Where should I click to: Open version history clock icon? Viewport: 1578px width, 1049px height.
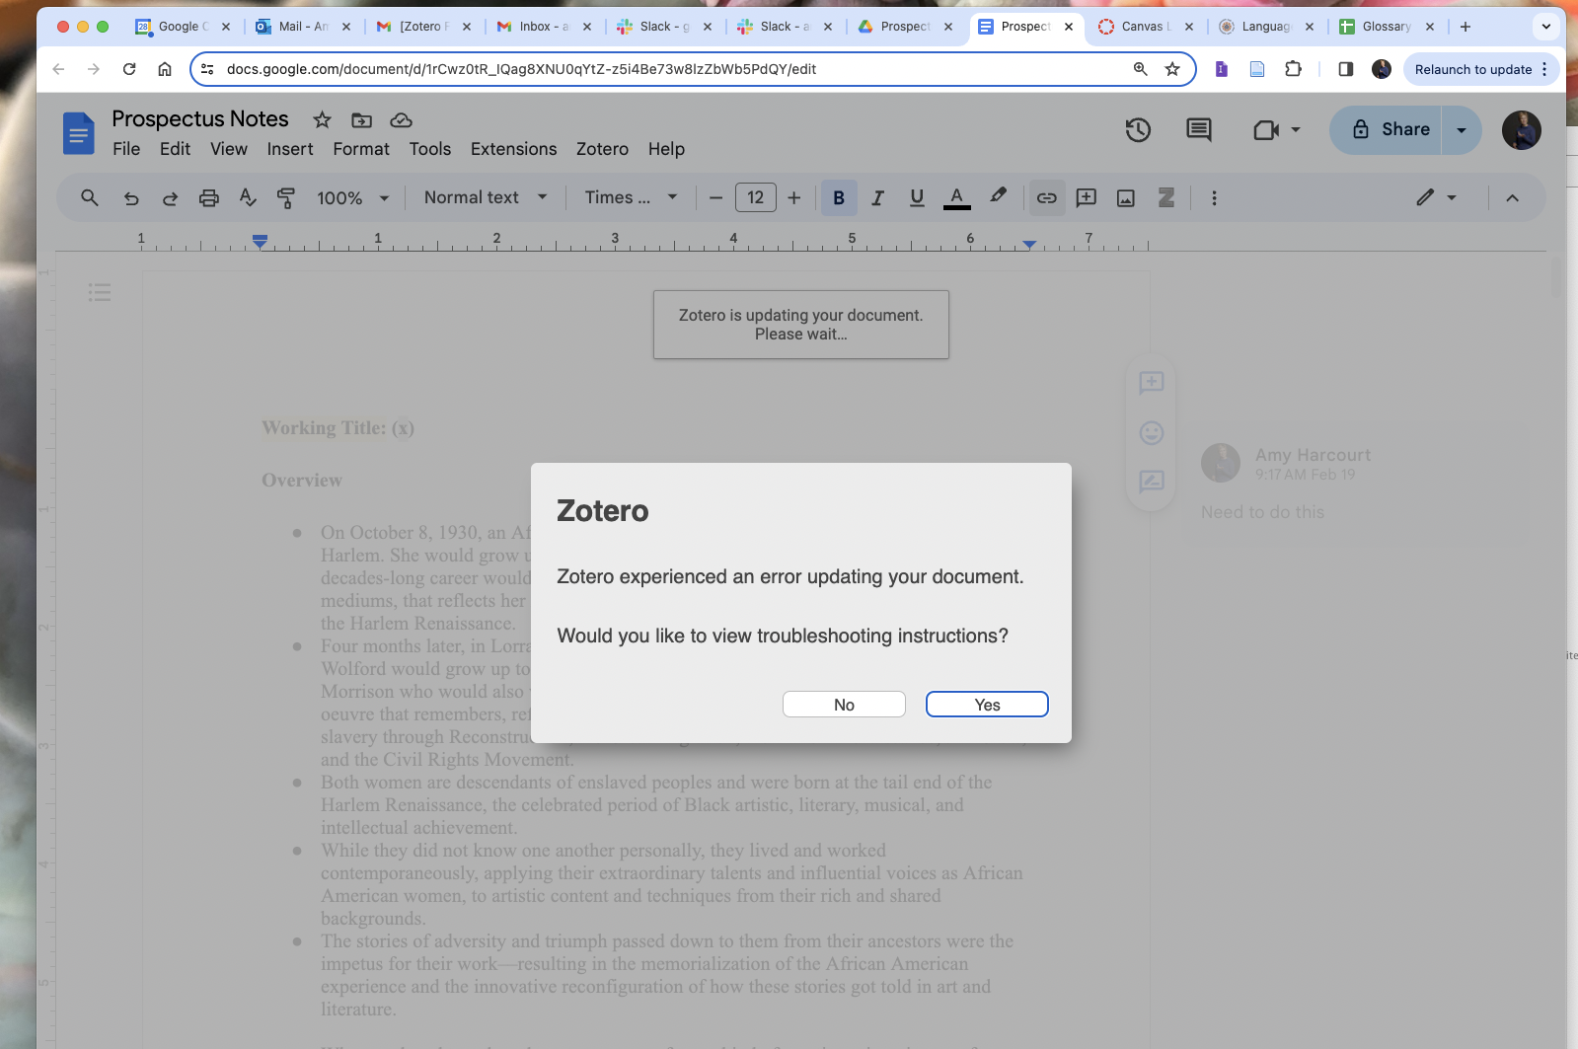(x=1138, y=129)
